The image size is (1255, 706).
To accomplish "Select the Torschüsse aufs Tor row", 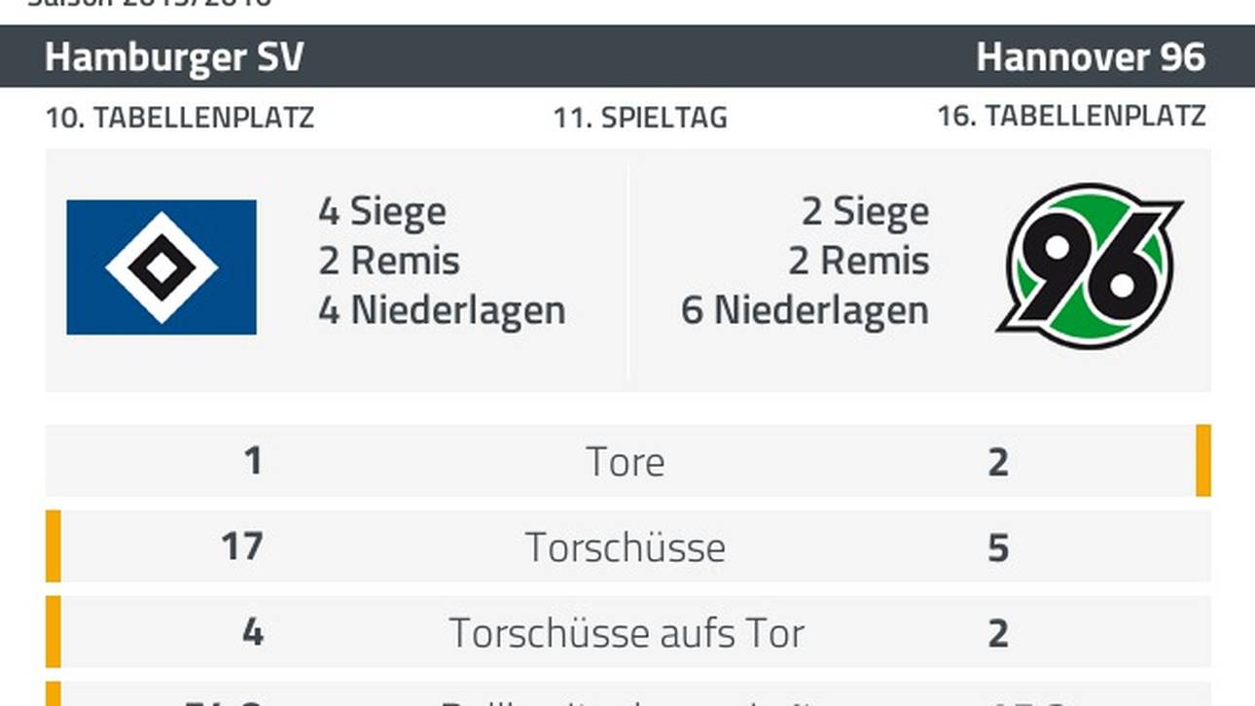I will click(627, 632).
